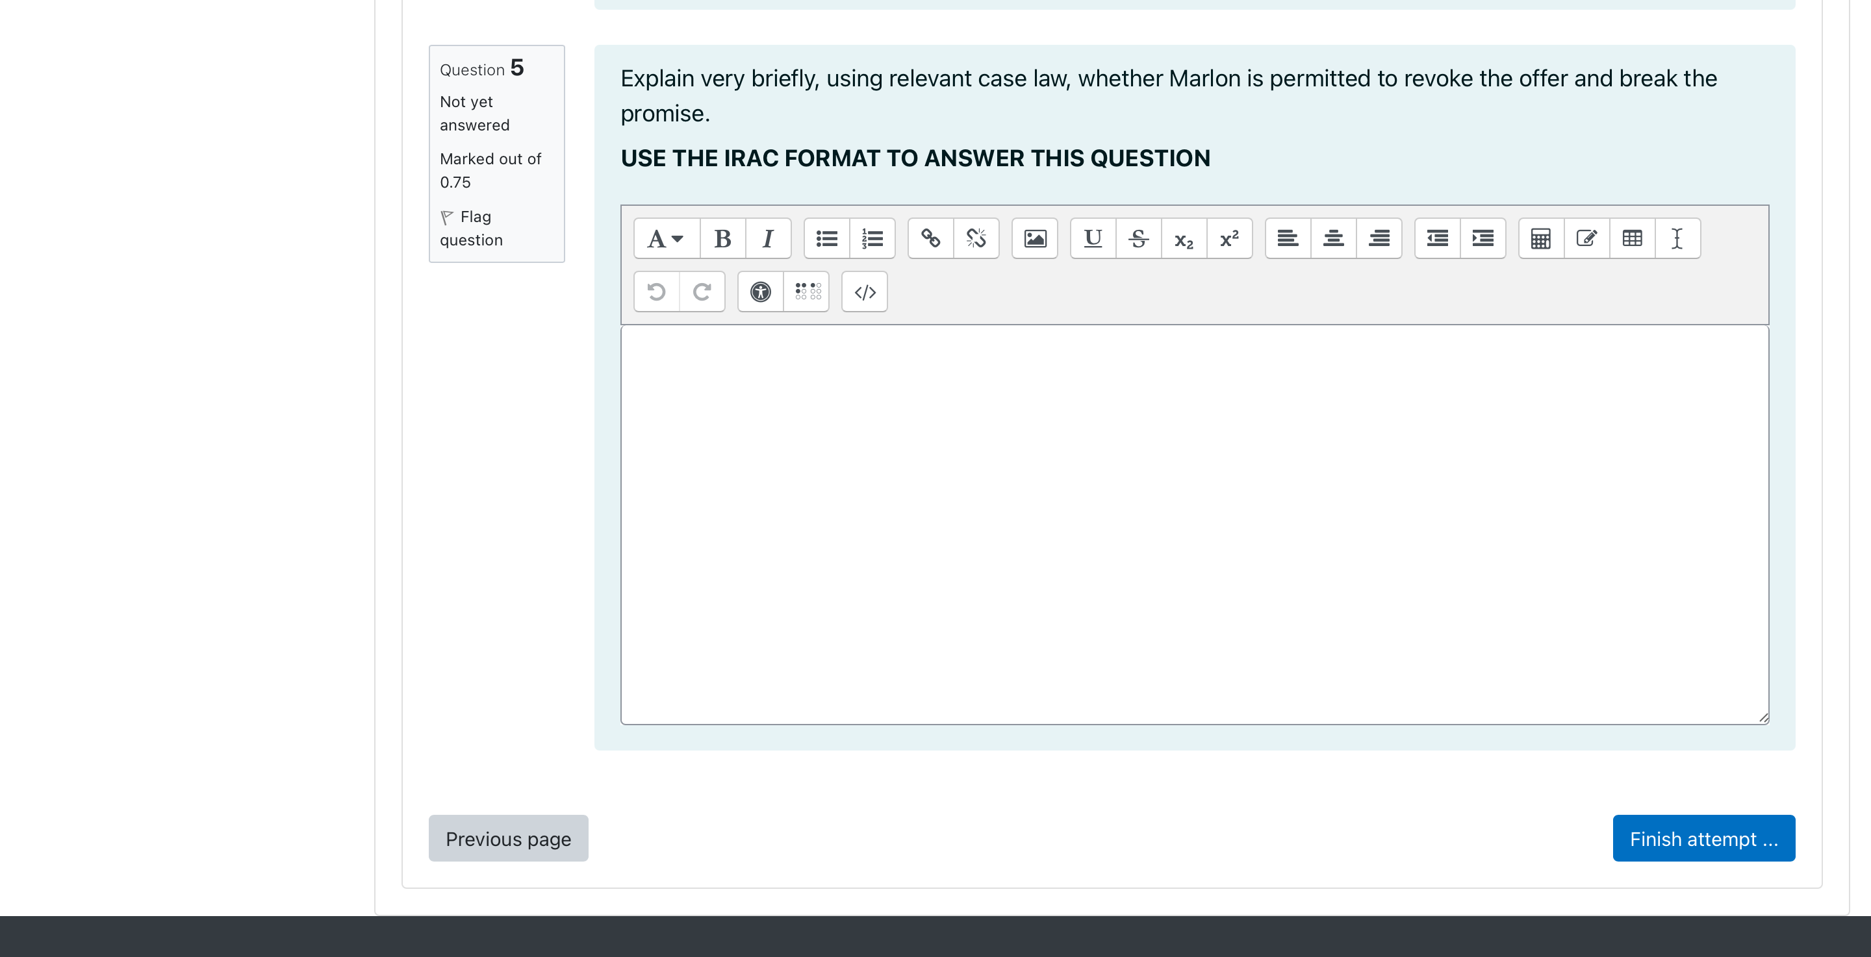
Task: Apply subscript formatting
Action: tap(1183, 238)
